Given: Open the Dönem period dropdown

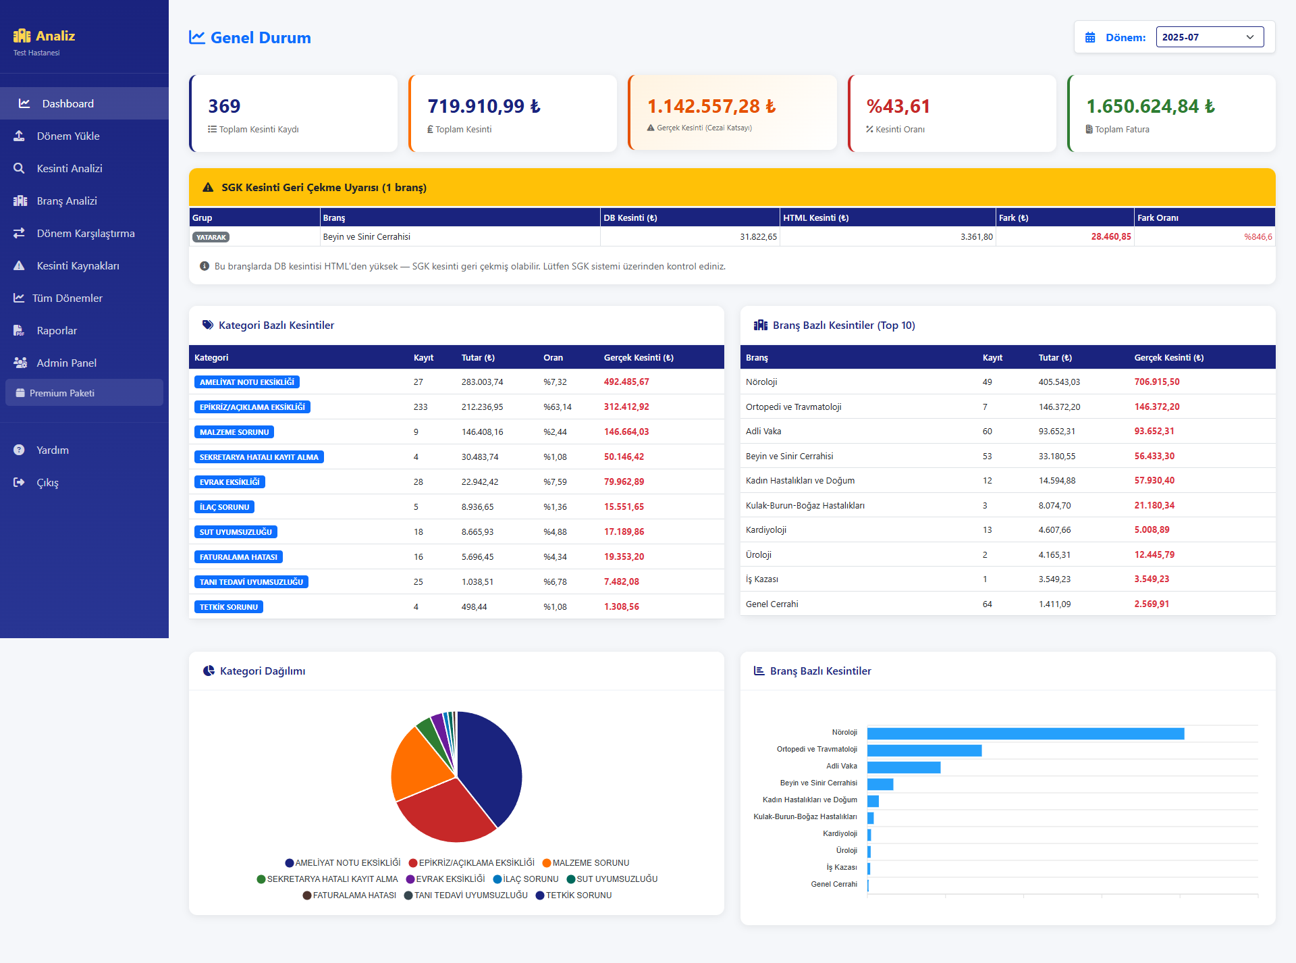Looking at the screenshot, I should pyautogui.click(x=1209, y=37).
